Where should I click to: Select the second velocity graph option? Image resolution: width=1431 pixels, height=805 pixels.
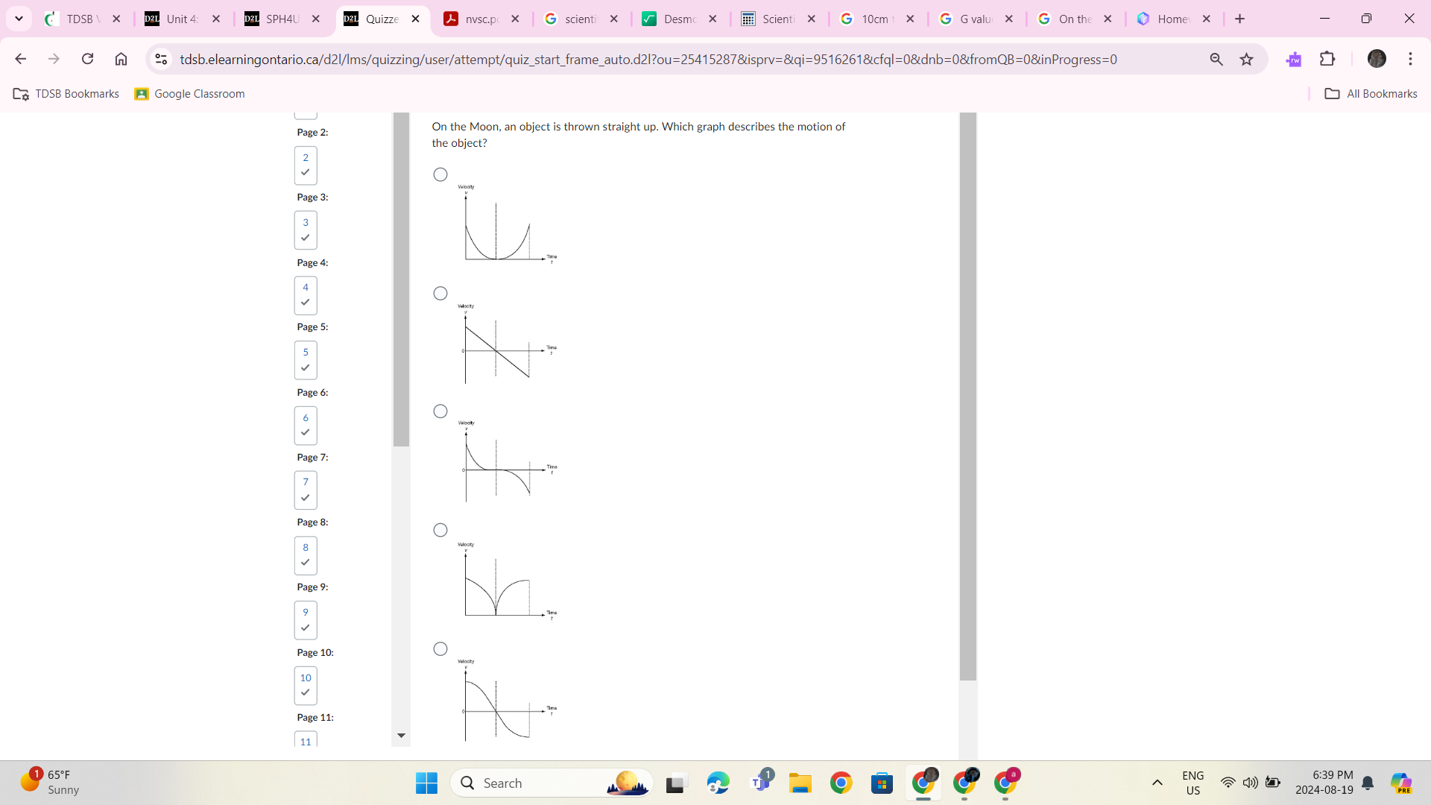[440, 292]
